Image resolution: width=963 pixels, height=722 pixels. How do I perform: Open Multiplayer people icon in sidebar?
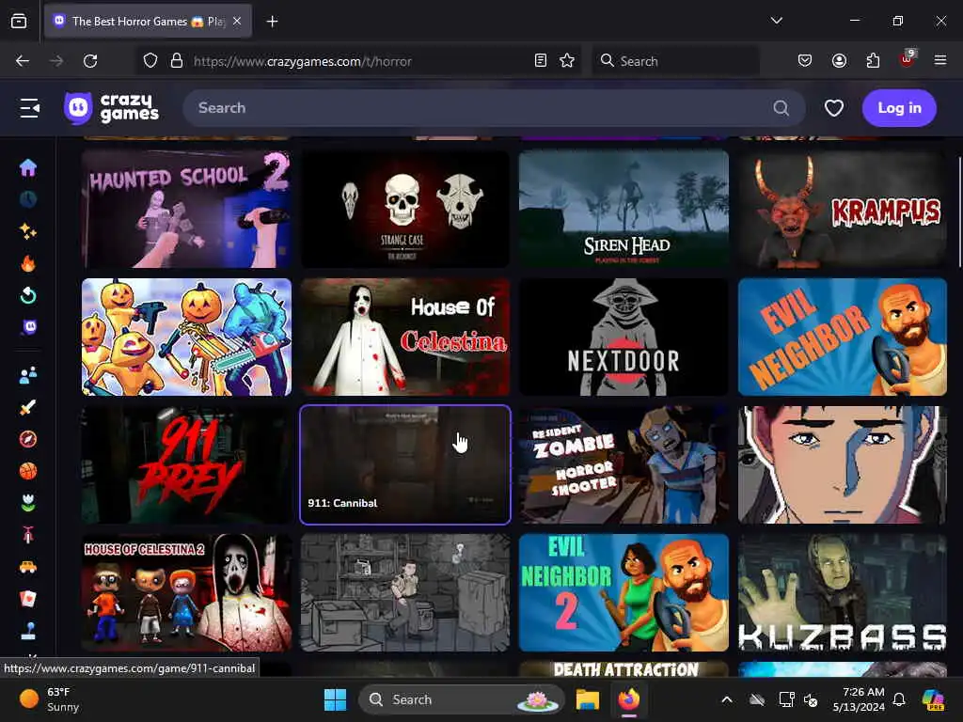point(27,375)
